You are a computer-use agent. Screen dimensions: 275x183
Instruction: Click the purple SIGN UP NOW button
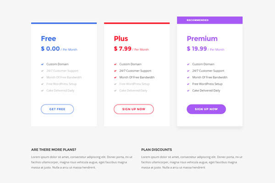[206, 109]
